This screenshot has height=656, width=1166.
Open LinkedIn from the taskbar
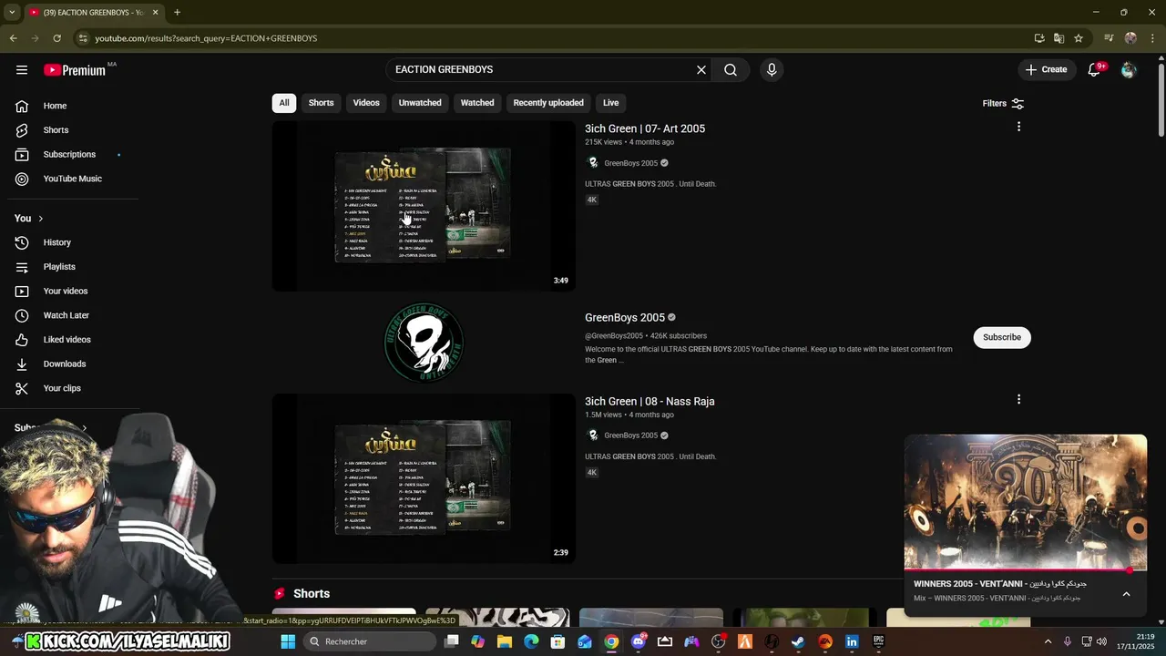pyautogui.click(x=852, y=641)
